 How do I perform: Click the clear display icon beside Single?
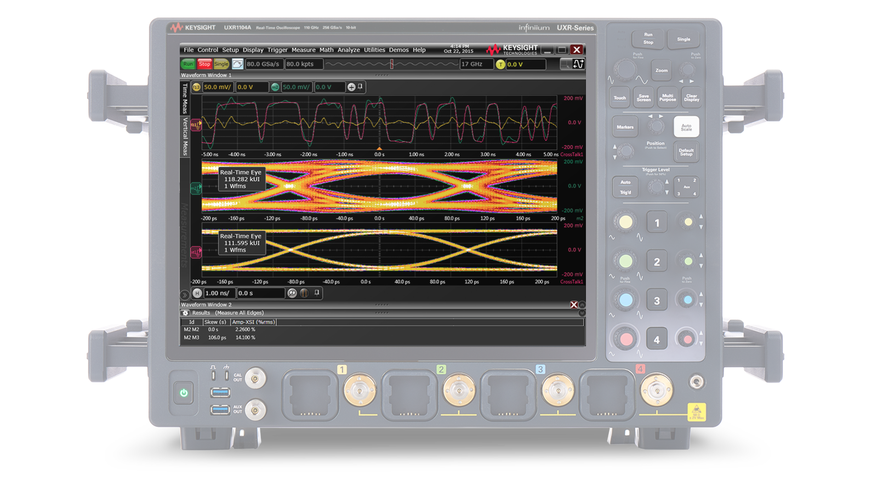click(237, 64)
